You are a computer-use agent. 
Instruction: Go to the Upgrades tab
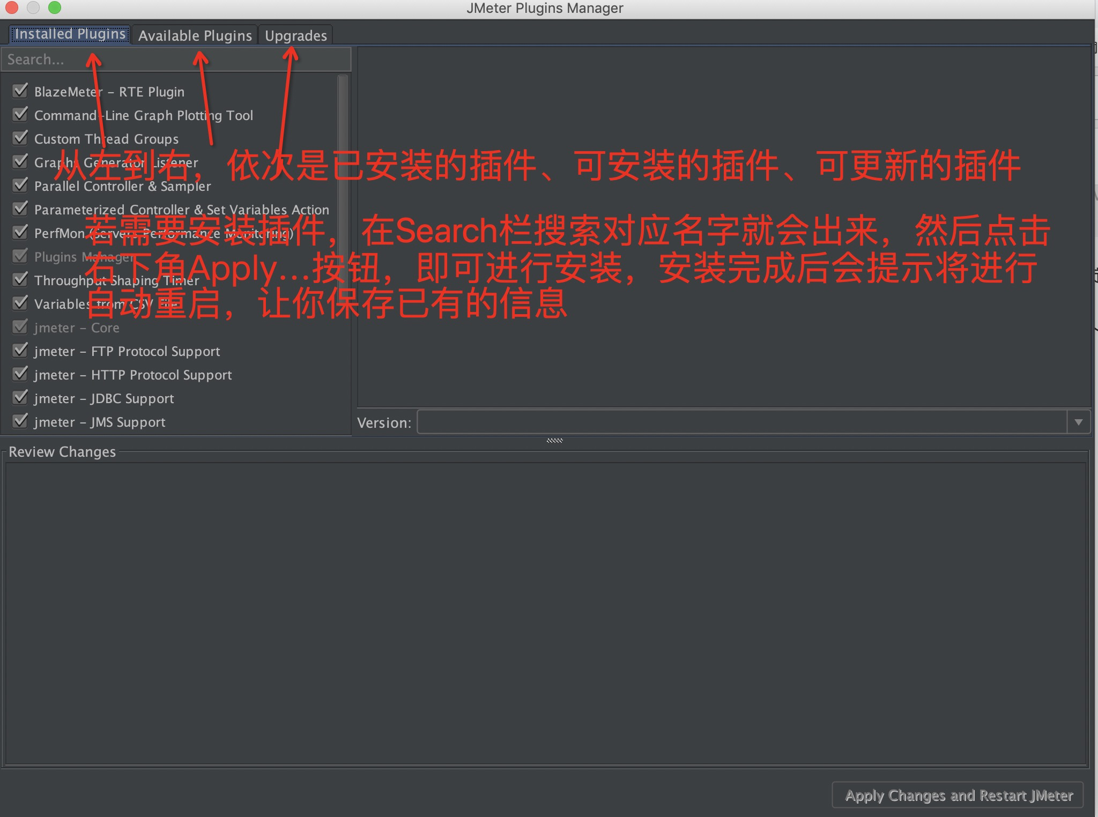[x=295, y=35]
